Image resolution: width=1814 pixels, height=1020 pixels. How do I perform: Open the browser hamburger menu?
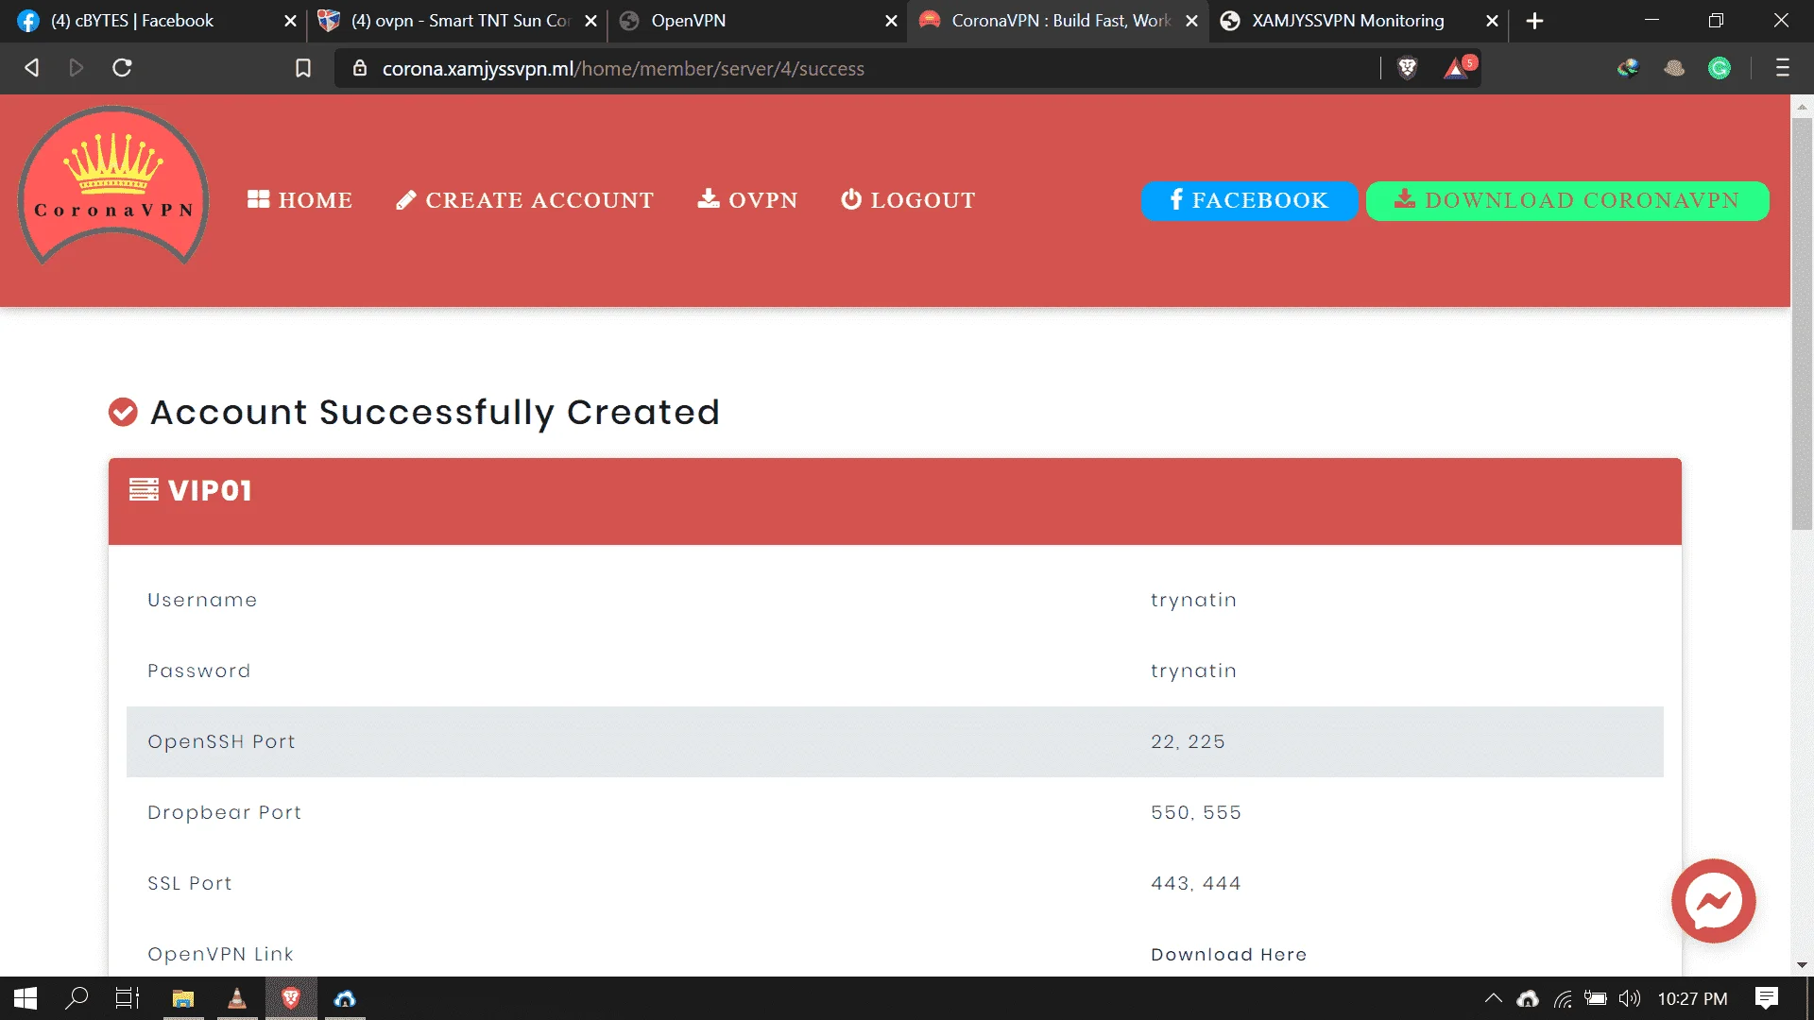click(1783, 68)
